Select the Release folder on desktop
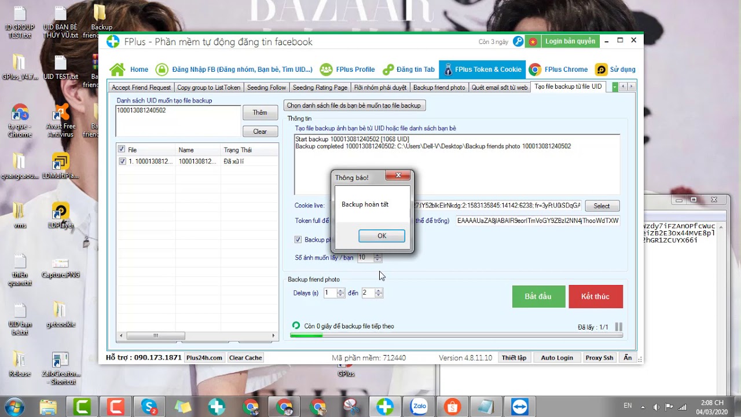This screenshot has width=741, height=417. (19, 364)
